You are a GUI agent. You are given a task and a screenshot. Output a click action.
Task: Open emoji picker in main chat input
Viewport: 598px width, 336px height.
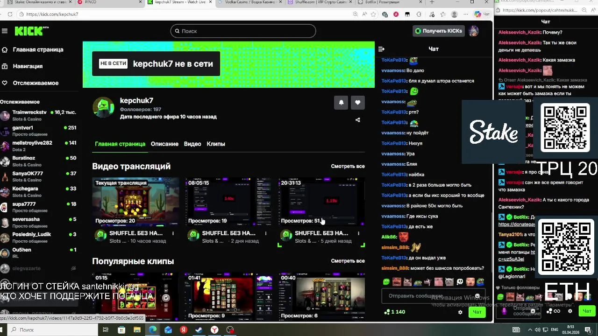[477, 296]
